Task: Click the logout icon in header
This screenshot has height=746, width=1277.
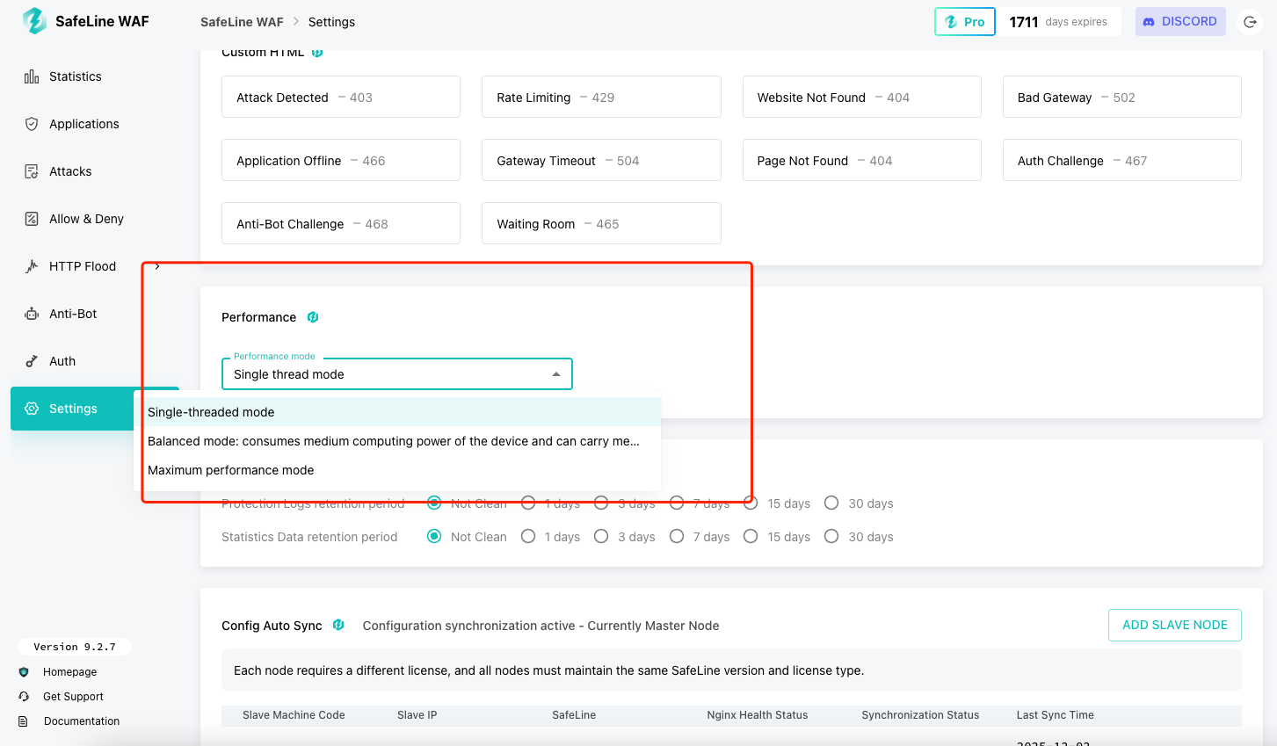Action: (x=1250, y=22)
